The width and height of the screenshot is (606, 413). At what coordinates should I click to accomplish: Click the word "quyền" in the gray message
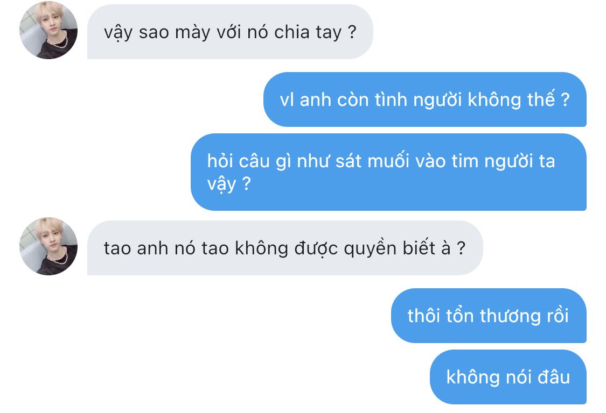click(x=370, y=248)
